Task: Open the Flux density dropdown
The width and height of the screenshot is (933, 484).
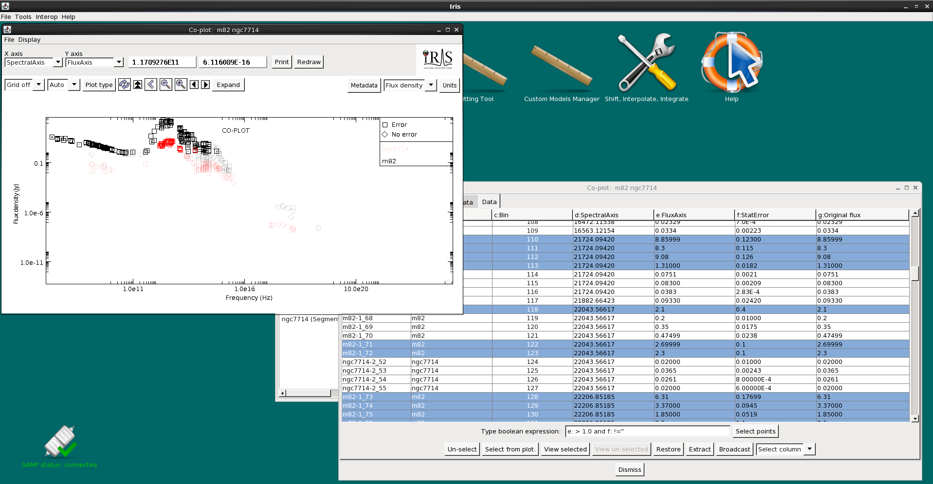Action: click(431, 85)
